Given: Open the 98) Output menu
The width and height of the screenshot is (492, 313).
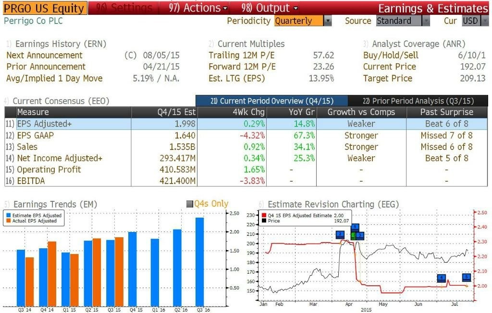Looking at the screenshot, I should [x=270, y=8].
